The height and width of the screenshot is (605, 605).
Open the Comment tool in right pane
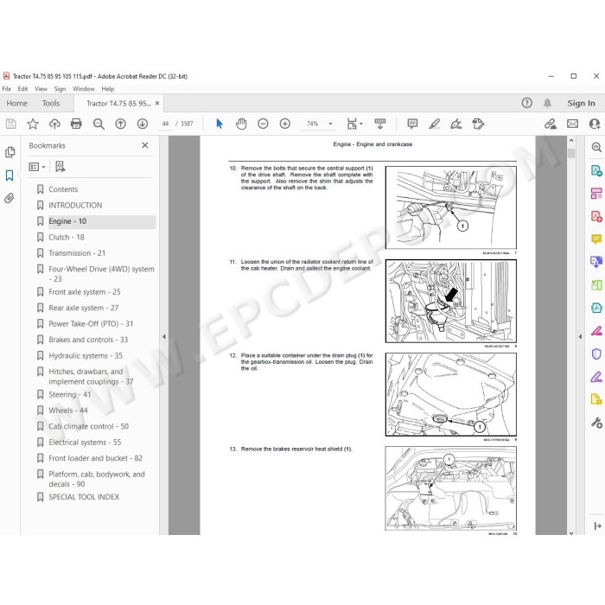[x=596, y=239]
